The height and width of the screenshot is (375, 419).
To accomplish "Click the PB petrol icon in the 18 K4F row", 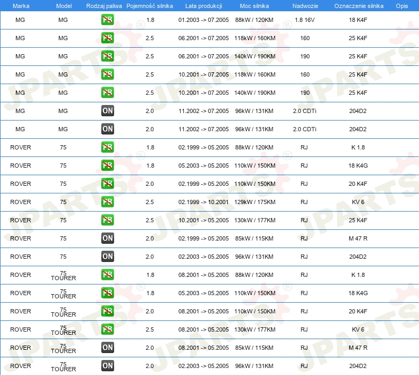I will tap(107, 20).
